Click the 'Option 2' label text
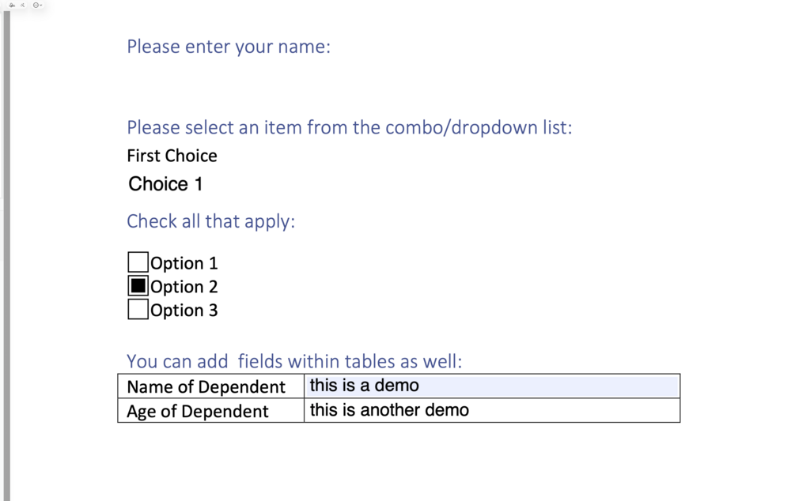 click(184, 287)
